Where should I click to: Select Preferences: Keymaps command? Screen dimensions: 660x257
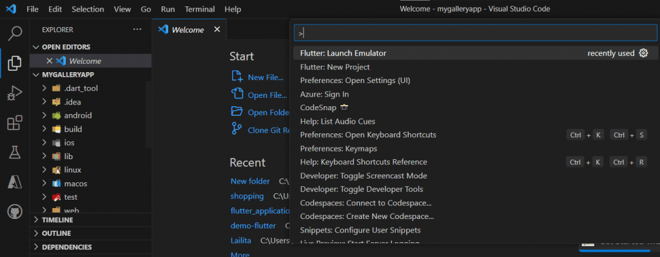point(475,149)
